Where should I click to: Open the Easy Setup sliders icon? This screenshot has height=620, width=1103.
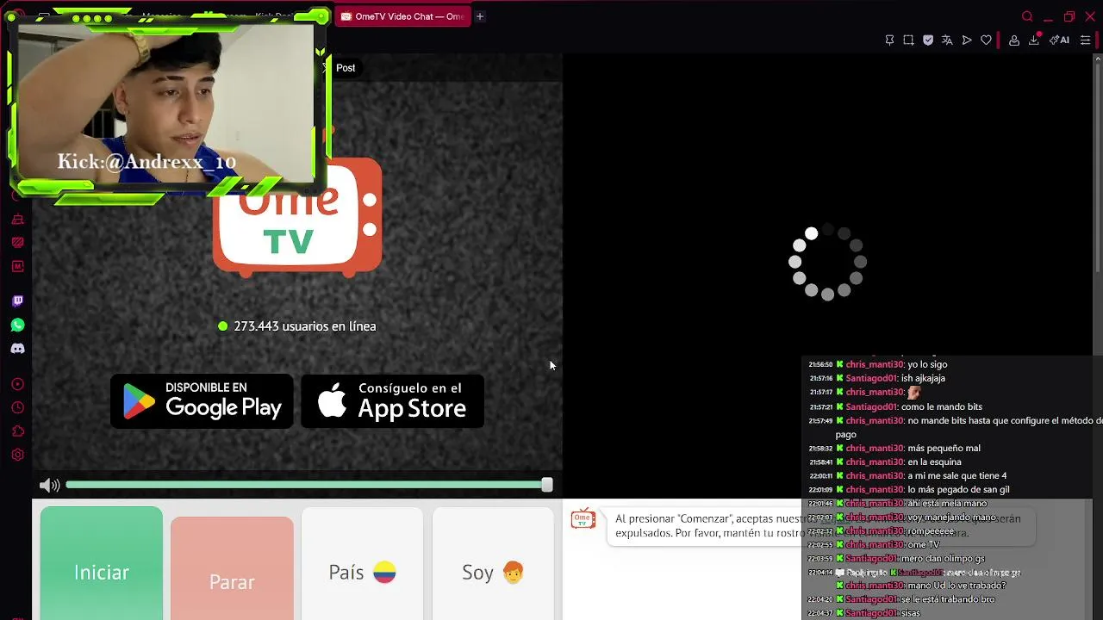click(1085, 40)
